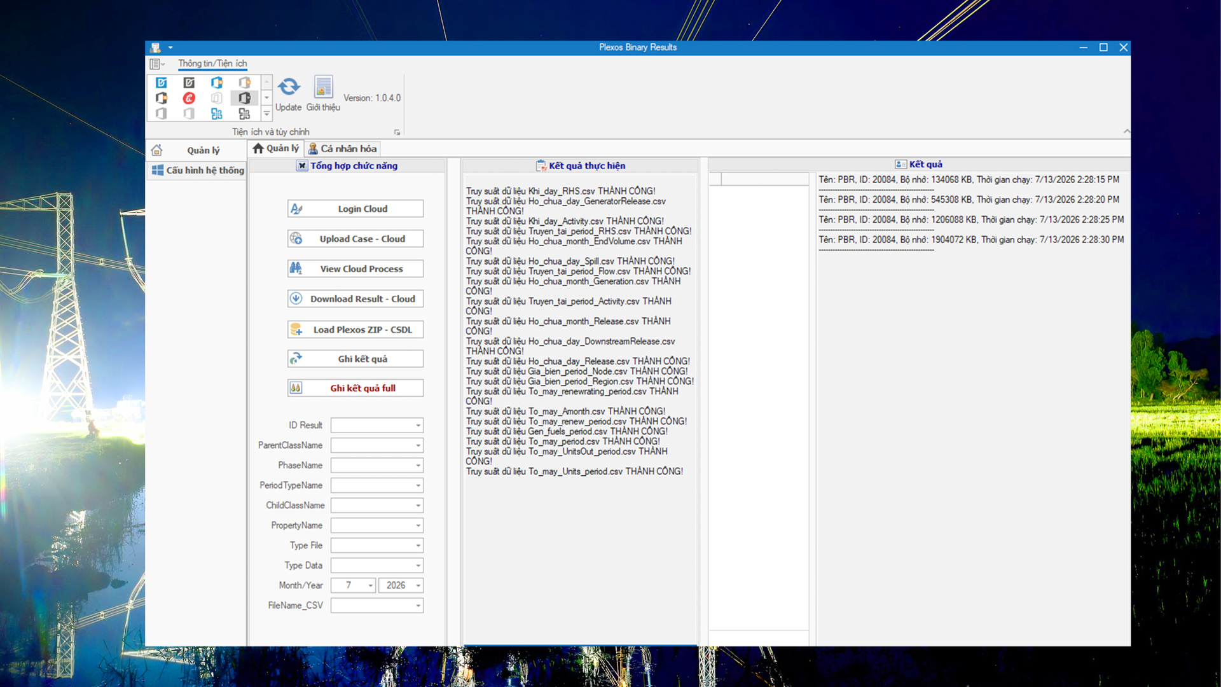Click the Download Result - Cloud button
The width and height of the screenshot is (1221, 687).
click(355, 299)
